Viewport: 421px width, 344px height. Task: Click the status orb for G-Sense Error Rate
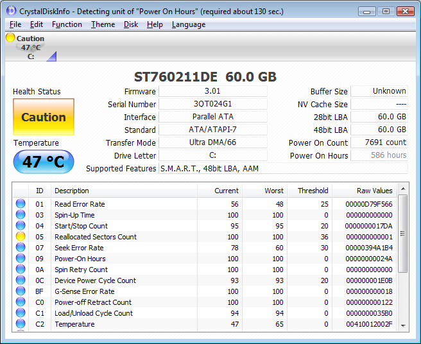[21, 291]
